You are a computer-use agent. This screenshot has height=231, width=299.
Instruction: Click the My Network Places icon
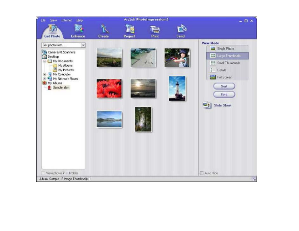tap(50, 78)
